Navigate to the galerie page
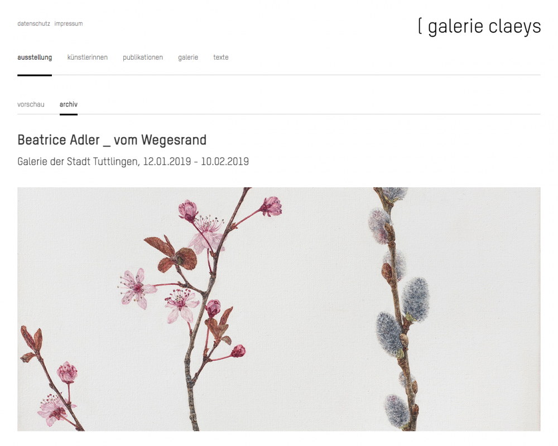Viewport: 558px width, 446px height. click(188, 57)
